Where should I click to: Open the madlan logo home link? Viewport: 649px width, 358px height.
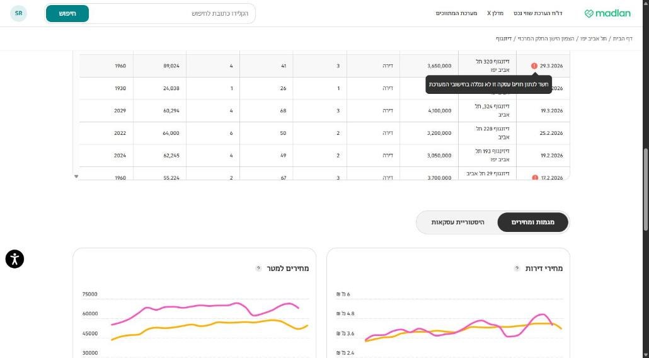point(607,13)
